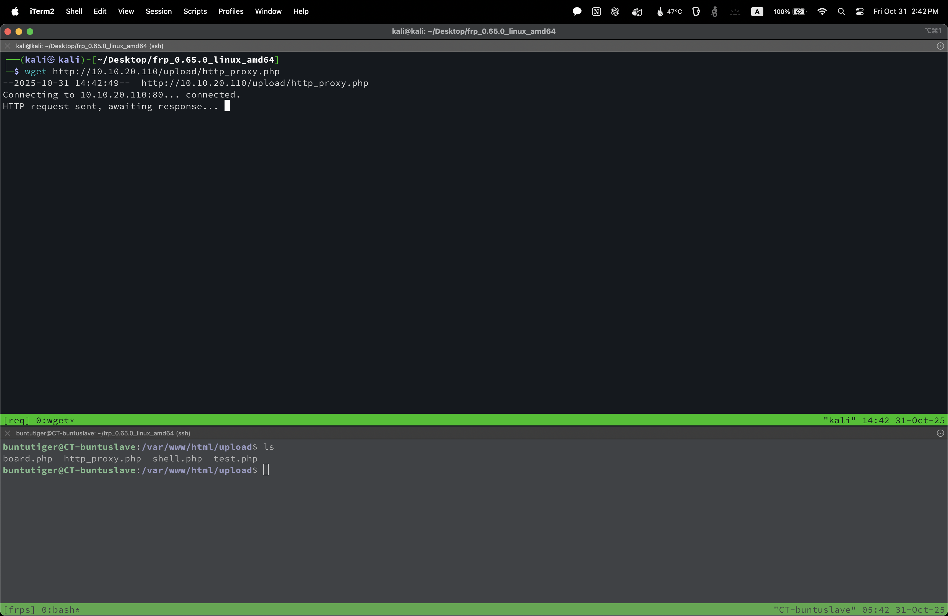Open the Scripts menu
The width and height of the screenshot is (948, 616).
(195, 12)
